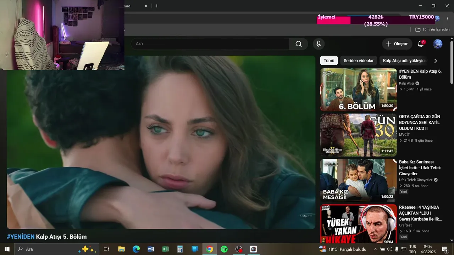The height and width of the screenshot is (255, 454).
Task: Switch the TUR TRQ keyboard language
Action: coord(413,249)
